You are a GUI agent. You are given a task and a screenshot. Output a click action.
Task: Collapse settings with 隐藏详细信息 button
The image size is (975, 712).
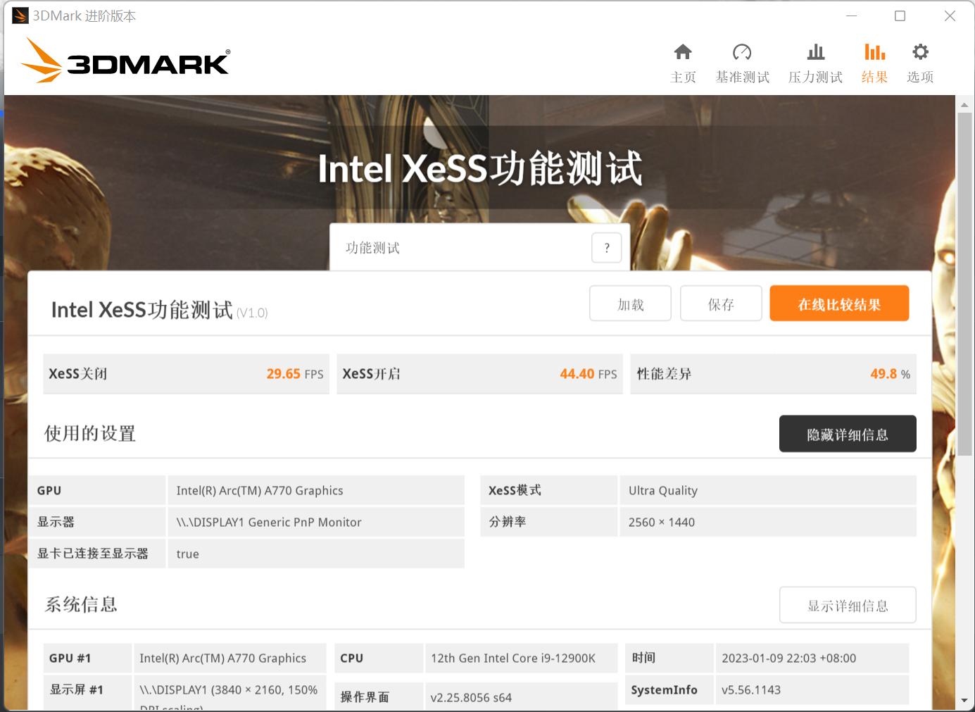click(847, 434)
